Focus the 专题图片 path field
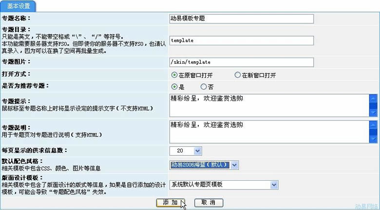This screenshot has width=380, height=210. (241, 62)
